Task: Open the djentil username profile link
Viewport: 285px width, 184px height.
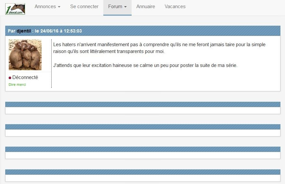Action: [x=24, y=31]
